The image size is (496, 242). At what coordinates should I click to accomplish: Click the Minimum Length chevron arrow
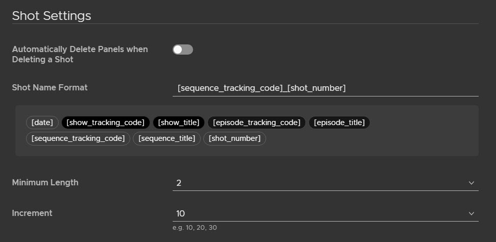(471, 183)
